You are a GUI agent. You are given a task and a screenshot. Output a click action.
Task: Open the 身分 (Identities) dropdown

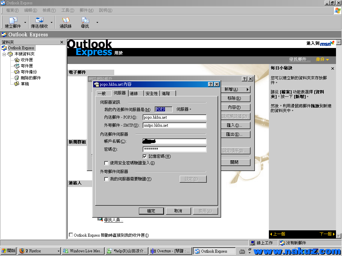point(322,59)
